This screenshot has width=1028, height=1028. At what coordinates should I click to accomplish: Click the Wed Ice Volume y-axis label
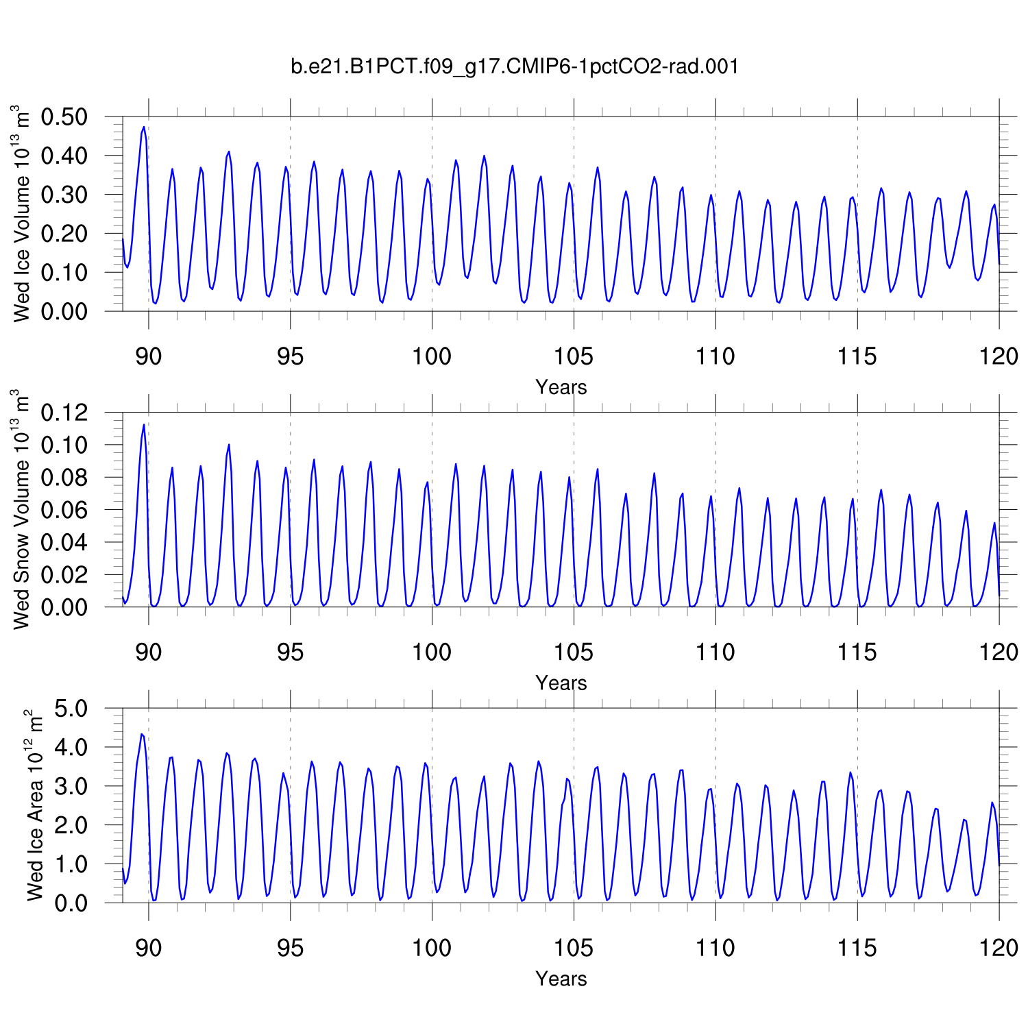tap(23, 214)
